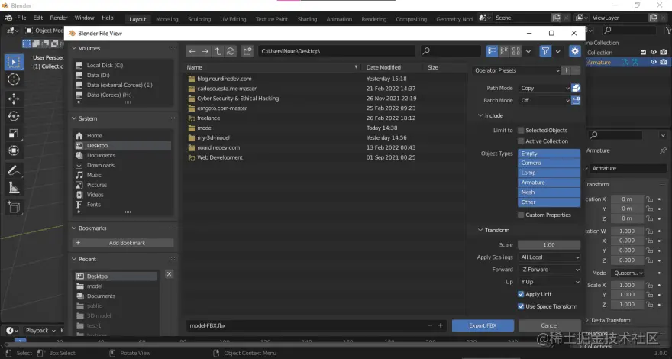Screen dimensions: 672x359
Task: Go back with the left arrow button
Action: coord(192,51)
